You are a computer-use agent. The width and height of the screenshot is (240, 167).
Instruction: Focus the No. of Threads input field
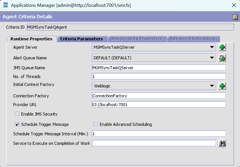[x=159, y=76]
